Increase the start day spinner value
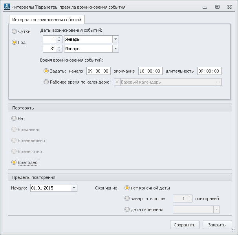238x235 pixels. click(59, 38)
